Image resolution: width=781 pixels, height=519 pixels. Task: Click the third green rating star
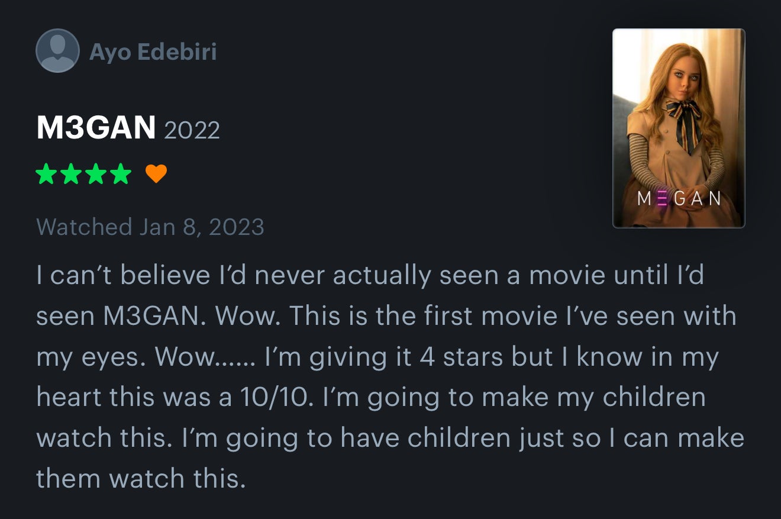(96, 174)
